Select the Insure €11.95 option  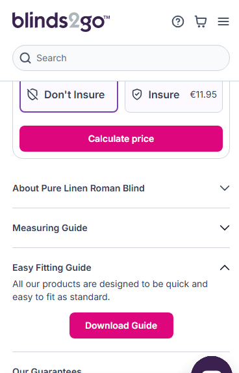click(x=174, y=96)
